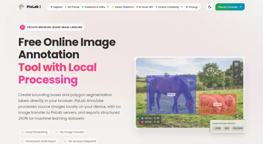Click the horse label tag on the image
This screenshot has width=263, height=144.
click(171, 95)
